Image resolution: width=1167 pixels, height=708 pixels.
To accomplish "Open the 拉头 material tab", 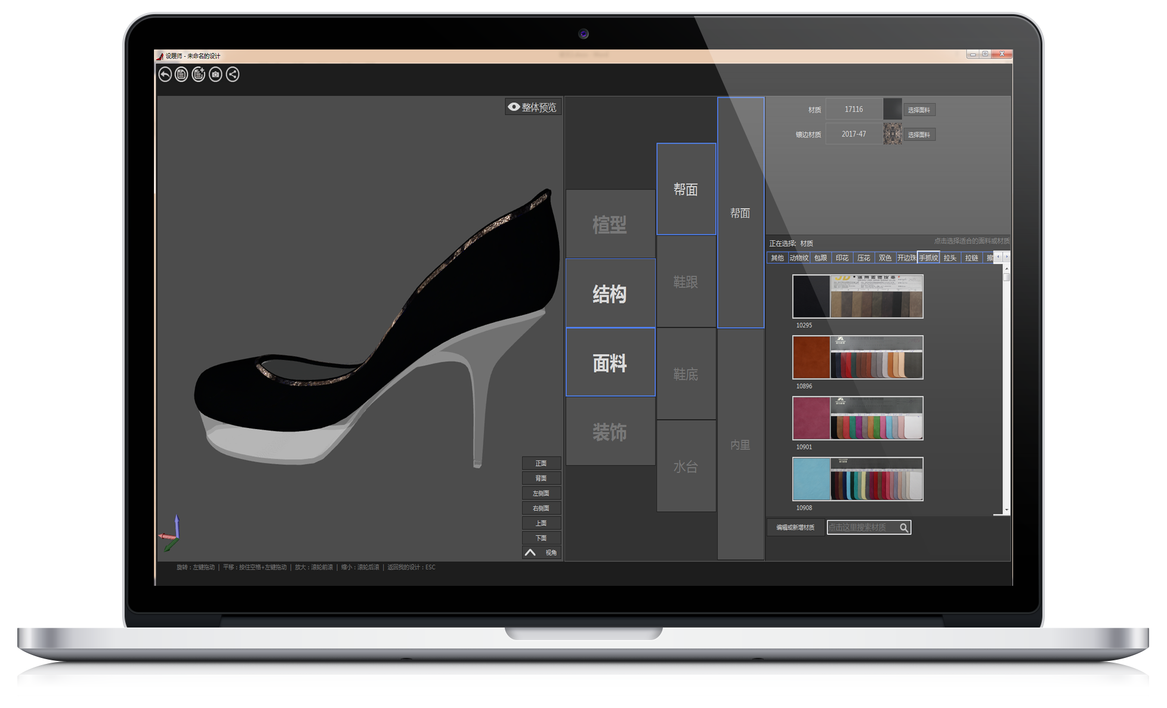I will pos(950,258).
